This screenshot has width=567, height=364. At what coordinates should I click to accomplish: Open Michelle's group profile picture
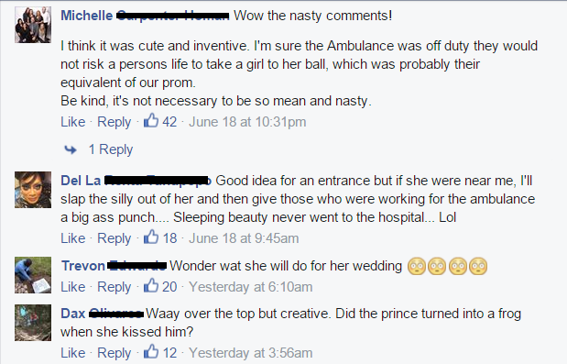coord(33,25)
